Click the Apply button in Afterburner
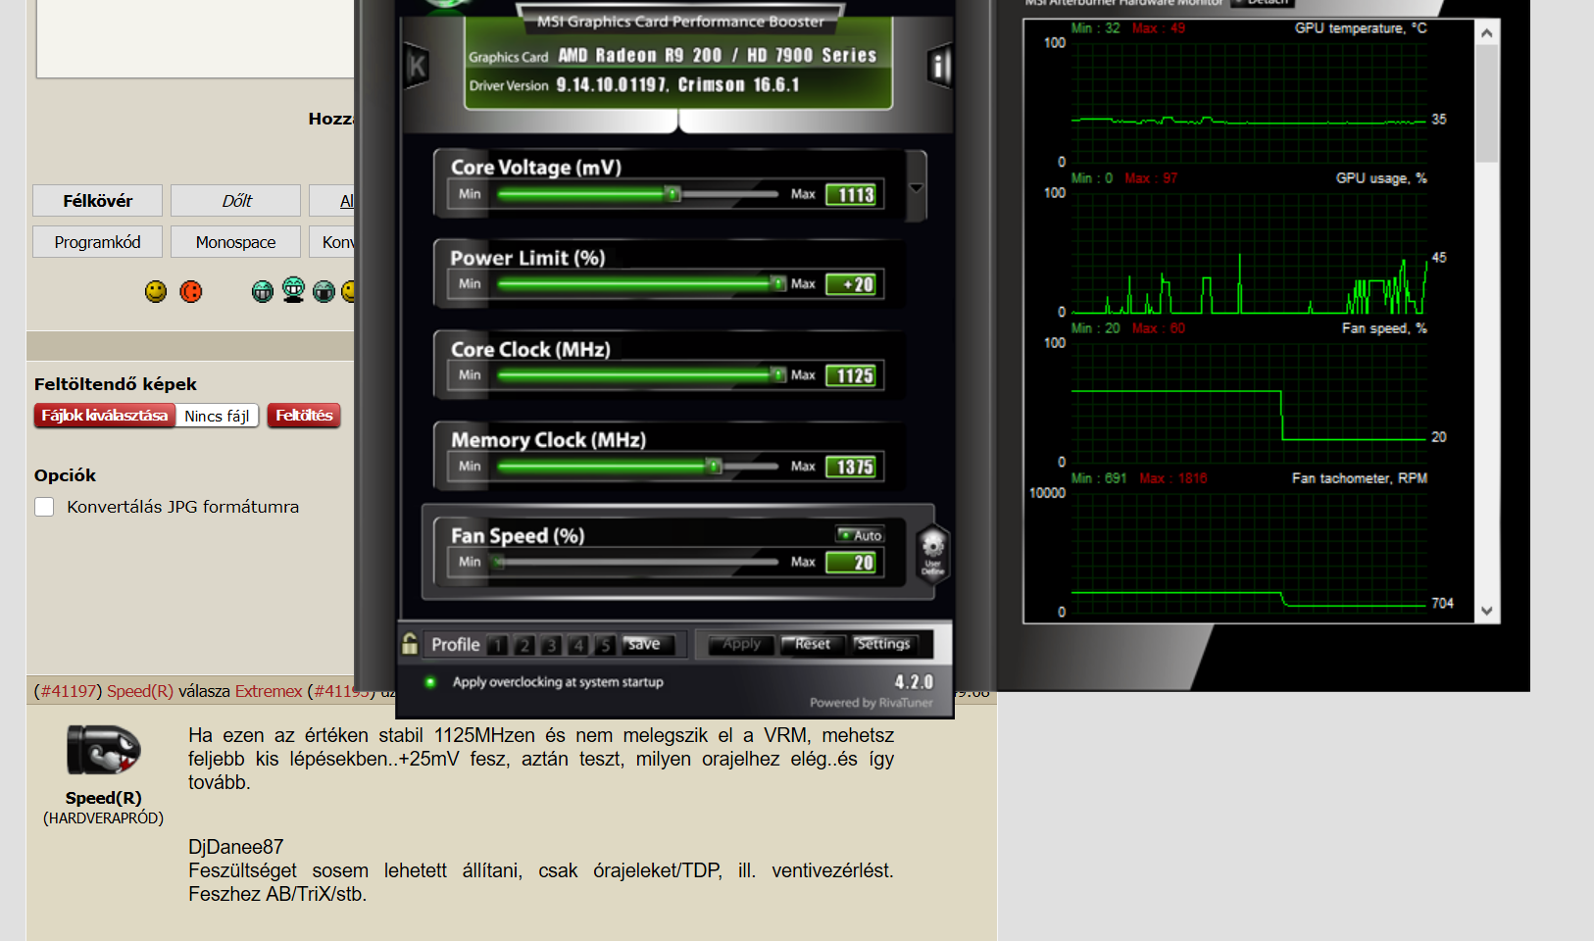The height and width of the screenshot is (941, 1594). pos(742,644)
